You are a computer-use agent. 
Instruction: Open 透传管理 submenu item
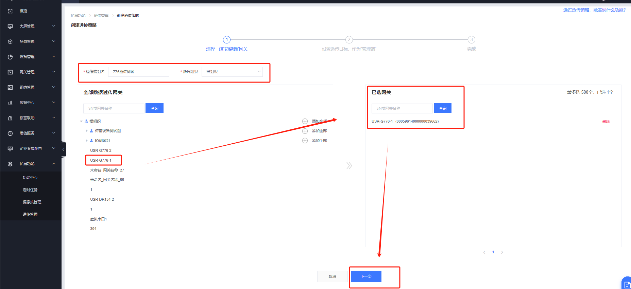pyautogui.click(x=30, y=214)
